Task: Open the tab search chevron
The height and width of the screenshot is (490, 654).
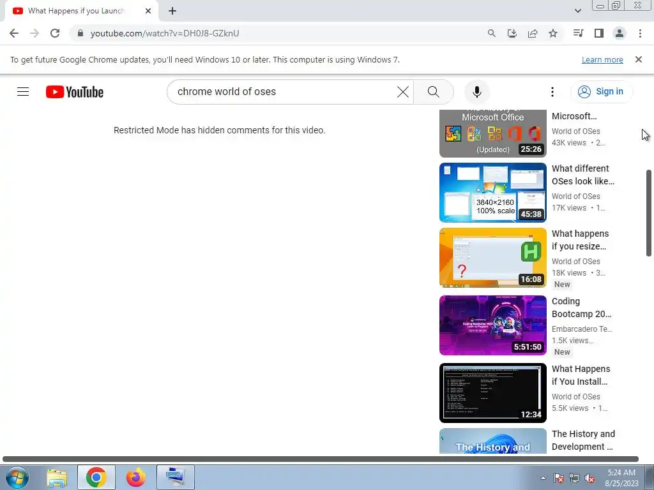Action: point(577,11)
